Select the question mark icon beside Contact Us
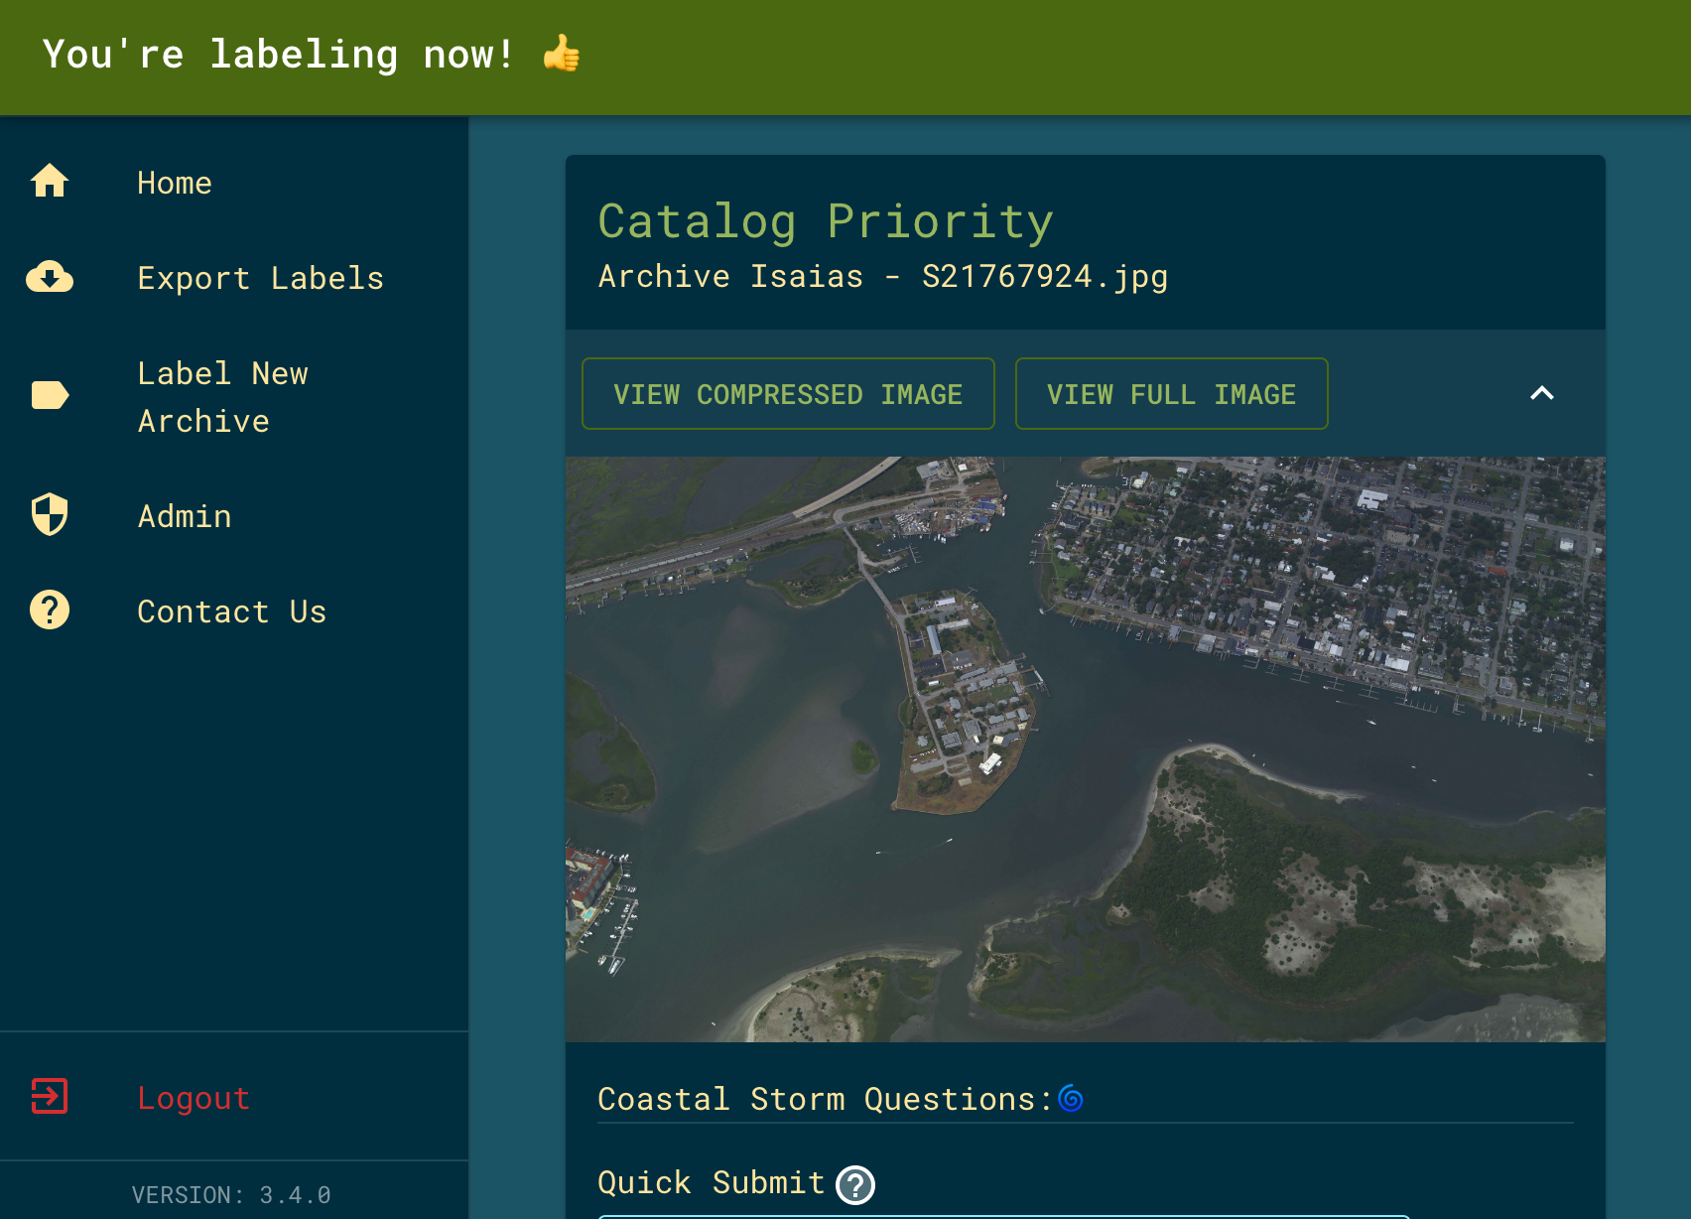The image size is (1691, 1219). click(49, 609)
